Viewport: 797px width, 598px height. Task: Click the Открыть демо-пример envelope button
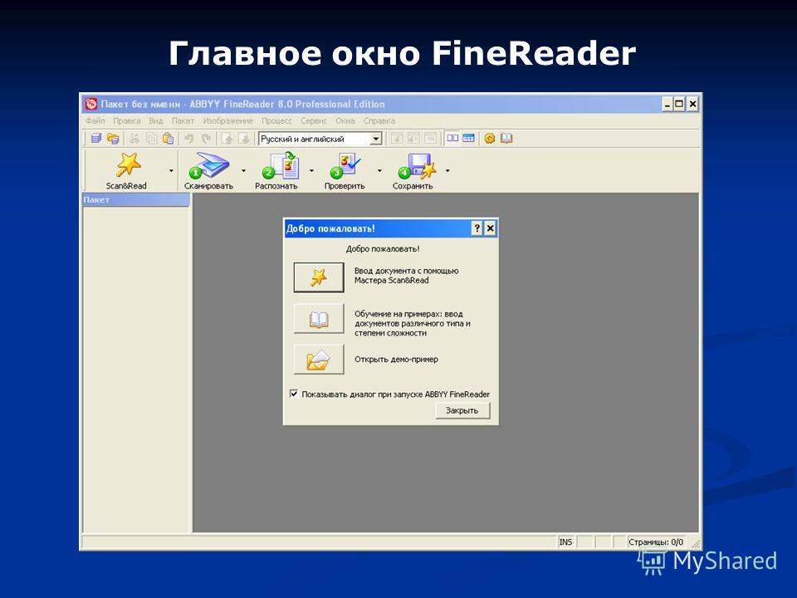pos(319,360)
